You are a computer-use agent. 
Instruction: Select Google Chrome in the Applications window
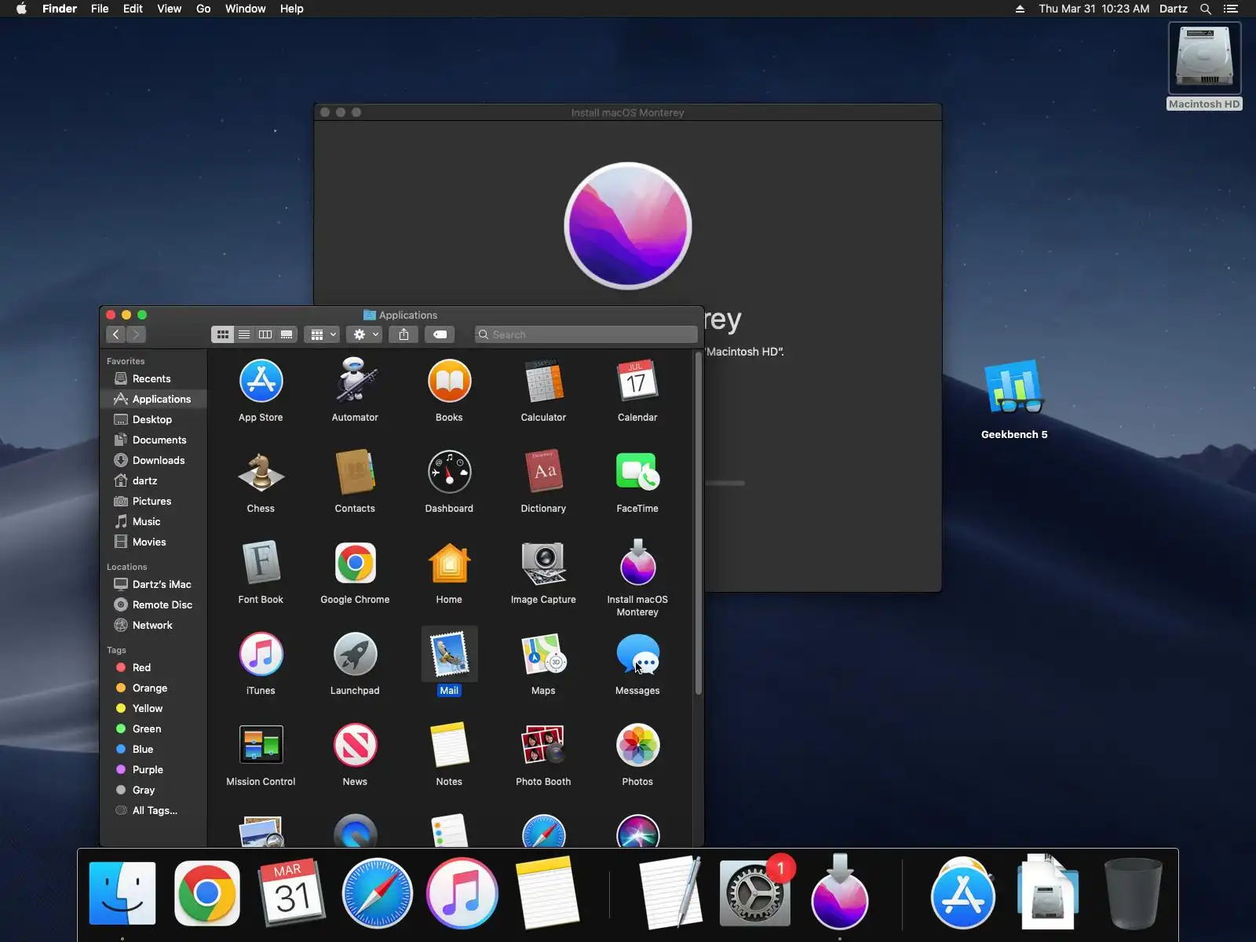[355, 564]
